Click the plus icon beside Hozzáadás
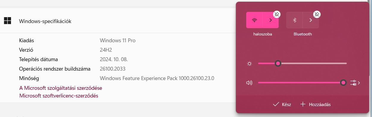 pos(303,104)
